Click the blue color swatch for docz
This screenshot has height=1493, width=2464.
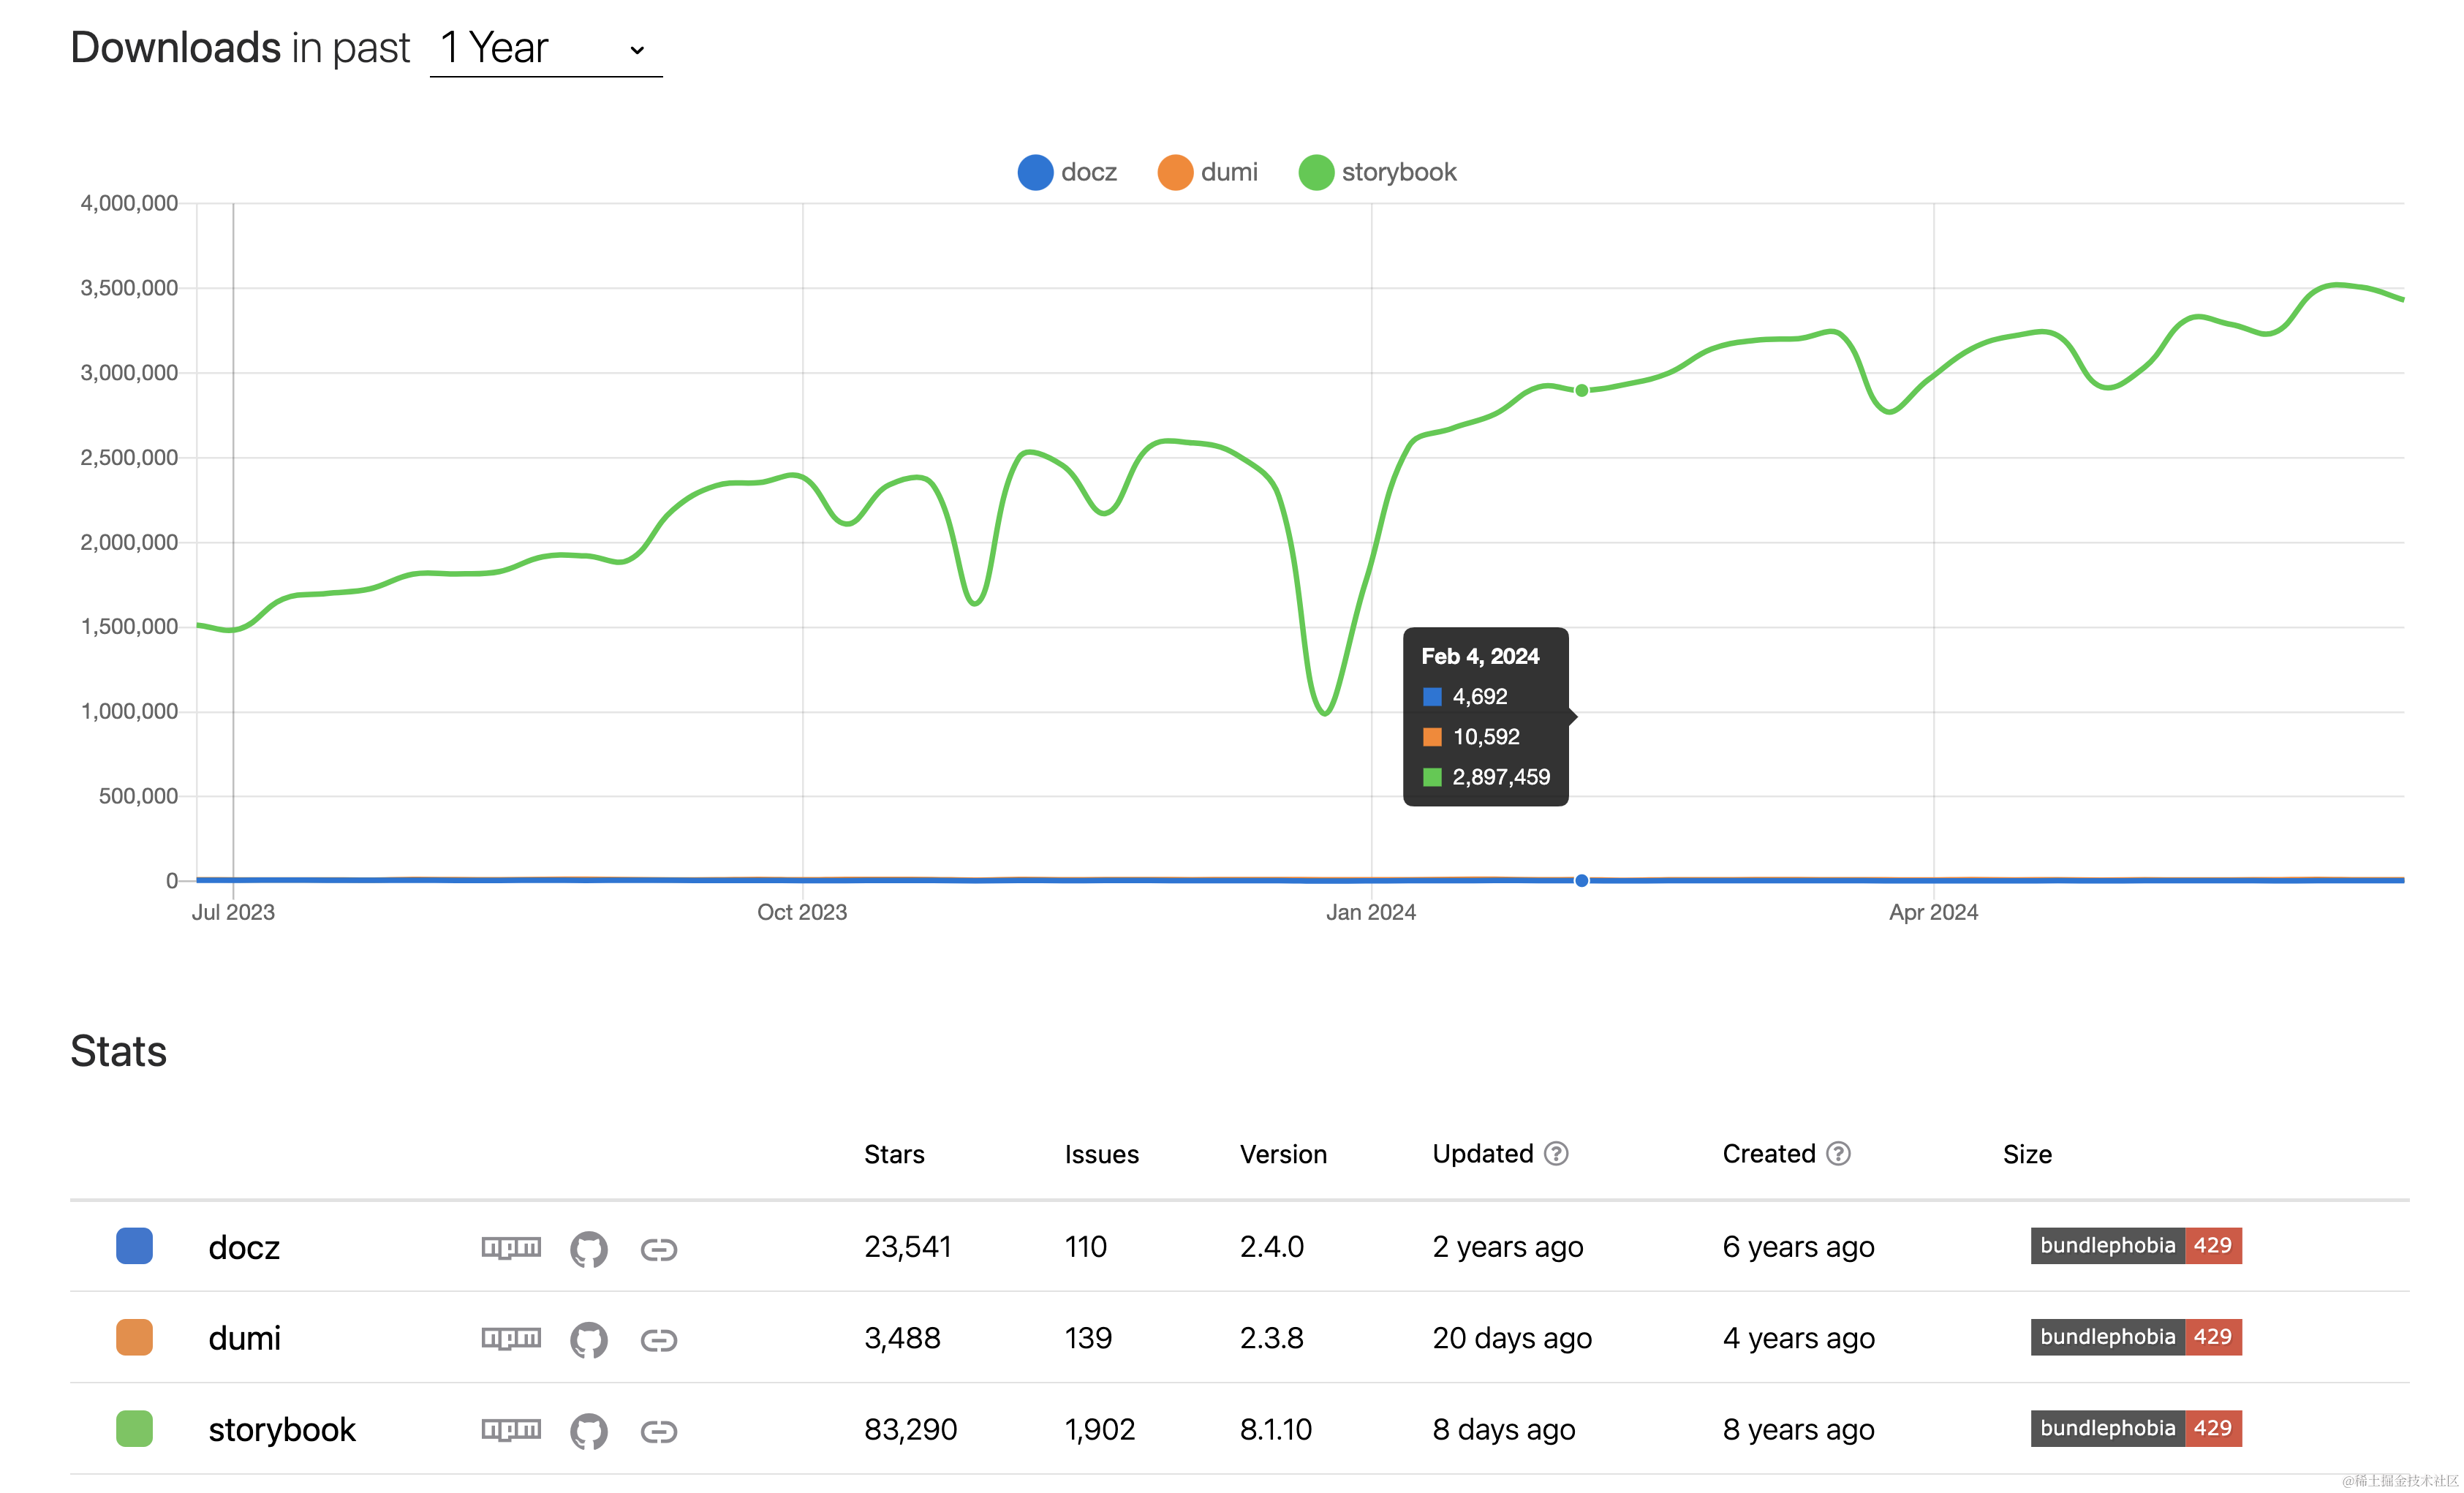tap(134, 1246)
